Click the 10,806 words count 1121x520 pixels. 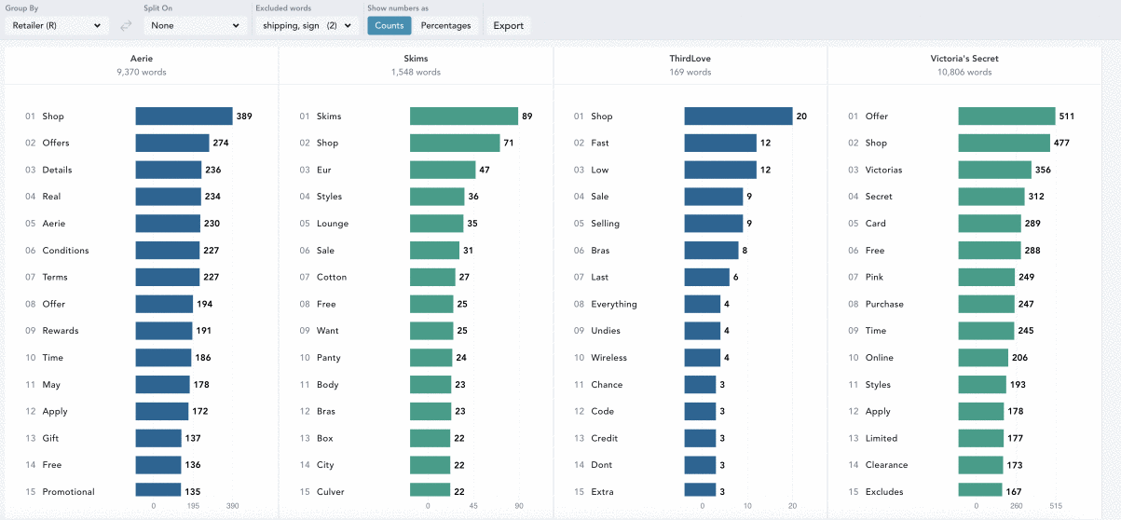tap(964, 72)
